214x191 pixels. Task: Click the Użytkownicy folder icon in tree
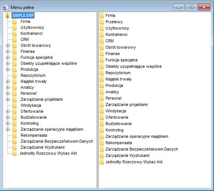coord(15,27)
